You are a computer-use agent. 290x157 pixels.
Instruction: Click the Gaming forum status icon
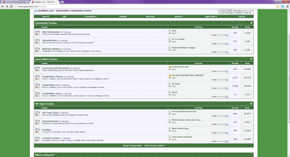pyautogui.click(x=38, y=130)
